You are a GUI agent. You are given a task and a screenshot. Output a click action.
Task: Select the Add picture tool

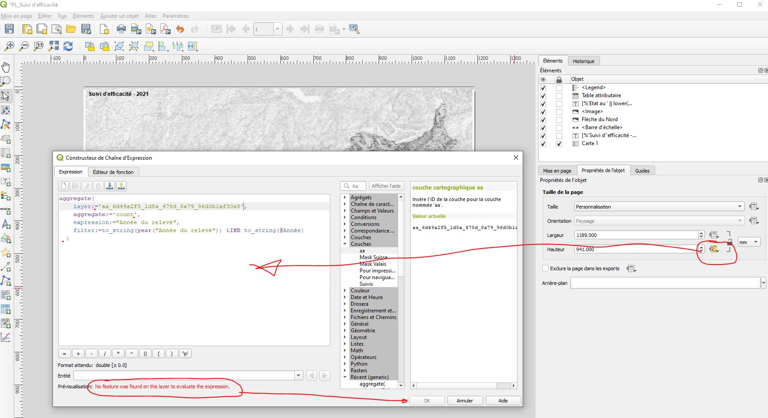6,167
